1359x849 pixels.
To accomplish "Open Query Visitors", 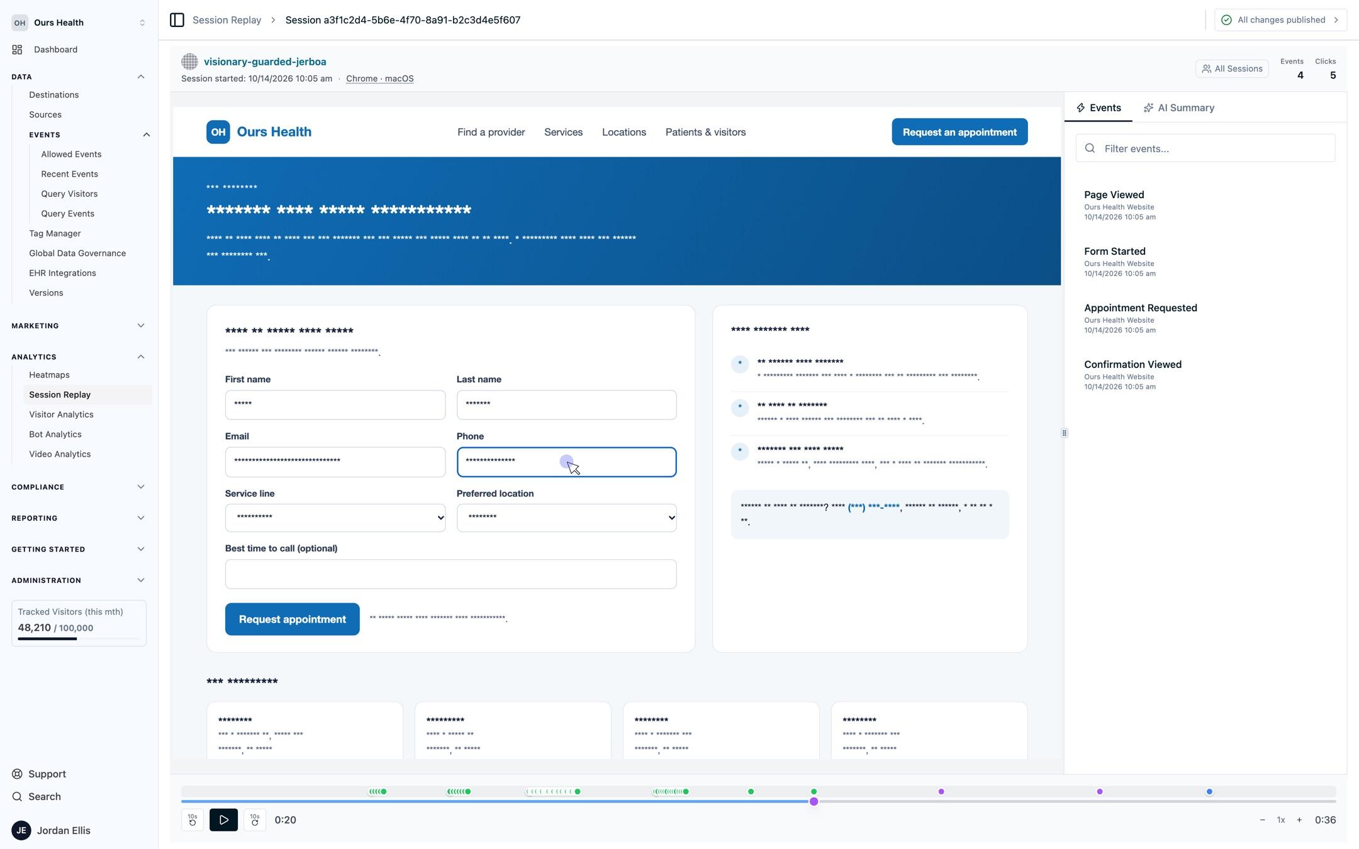I will (x=69, y=194).
